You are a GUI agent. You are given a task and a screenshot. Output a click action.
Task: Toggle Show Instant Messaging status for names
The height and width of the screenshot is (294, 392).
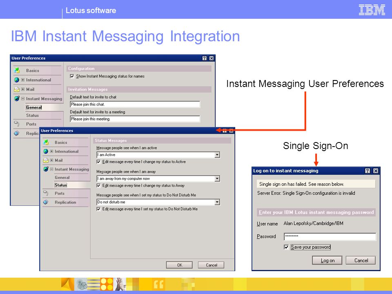(72, 76)
